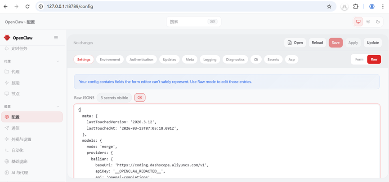Toggle secrets visibility eye icon

pos(140,98)
